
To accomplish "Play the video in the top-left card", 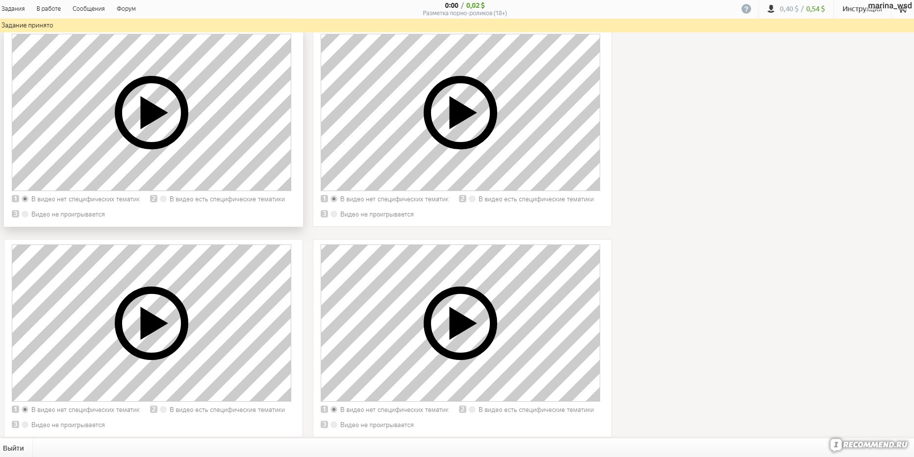I will pyautogui.click(x=152, y=113).
